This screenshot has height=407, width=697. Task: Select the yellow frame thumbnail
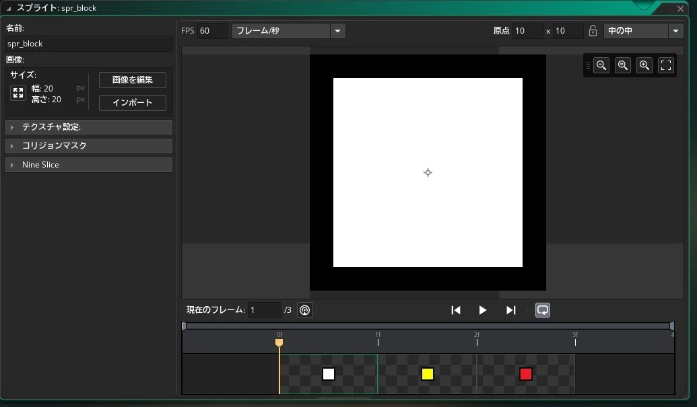coord(427,374)
